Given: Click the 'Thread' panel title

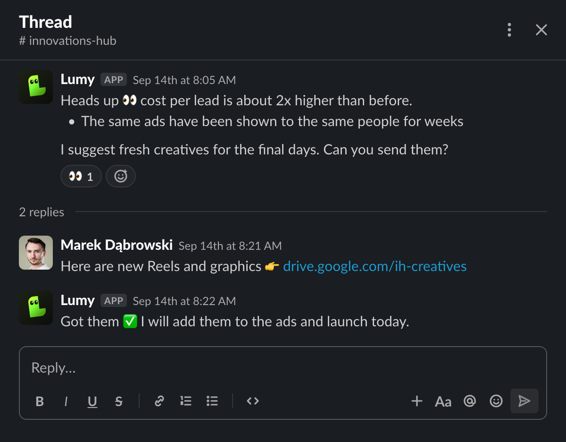Looking at the screenshot, I should 45,22.
